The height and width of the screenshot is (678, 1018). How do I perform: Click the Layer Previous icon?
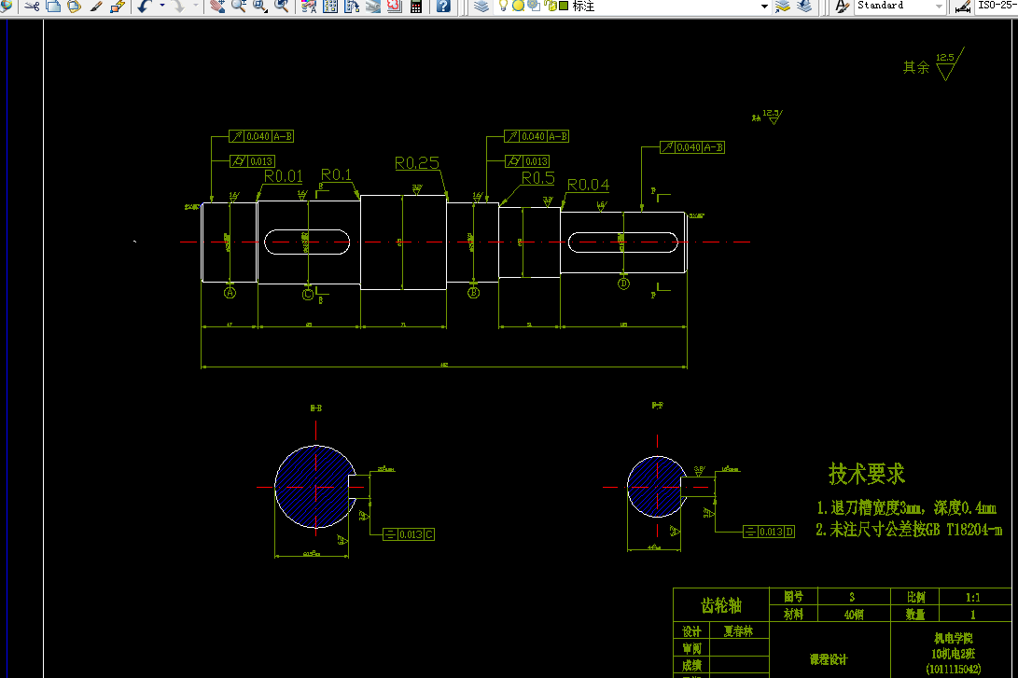[804, 7]
